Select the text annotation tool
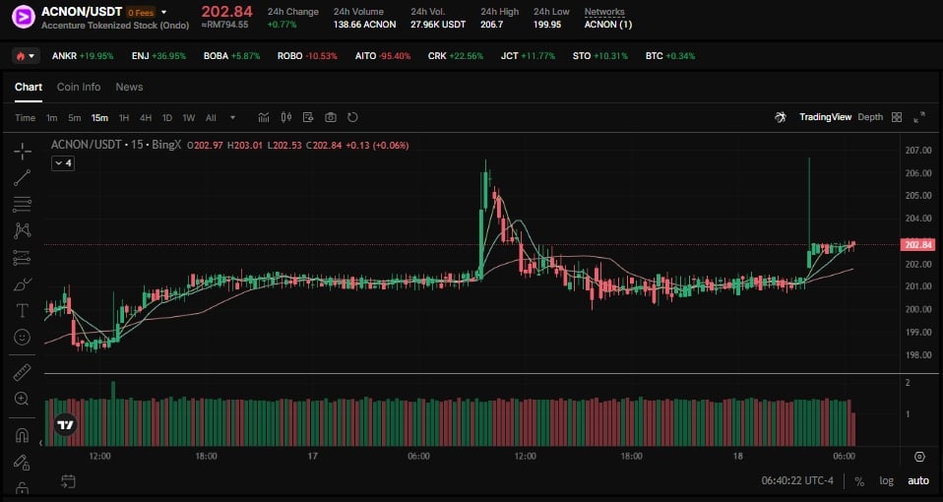This screenshot has width=943, height=502. pos(22,310)
